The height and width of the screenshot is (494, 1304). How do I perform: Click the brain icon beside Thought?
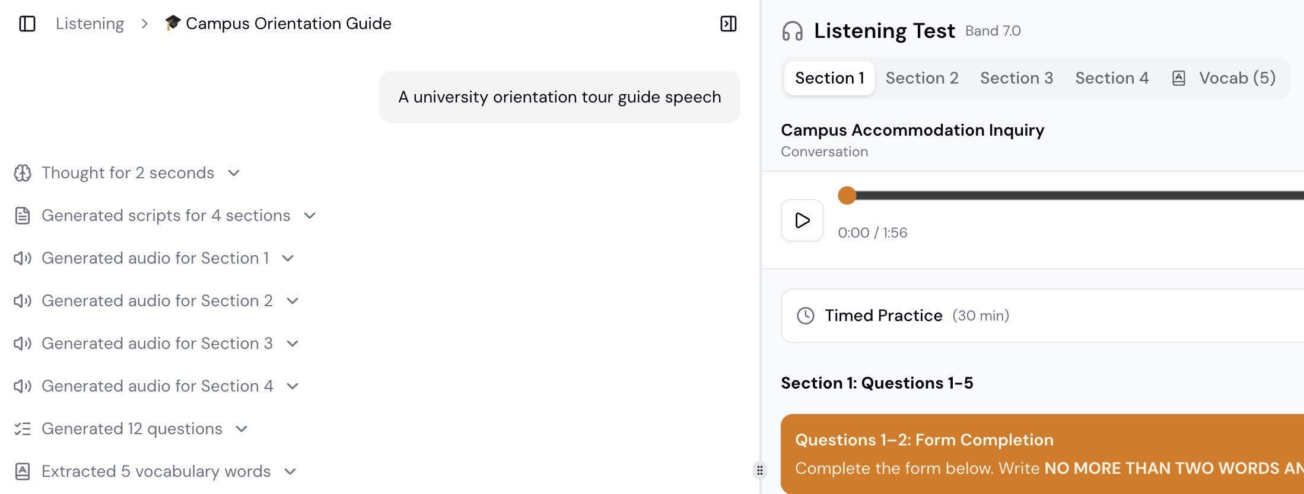[23, 173]
